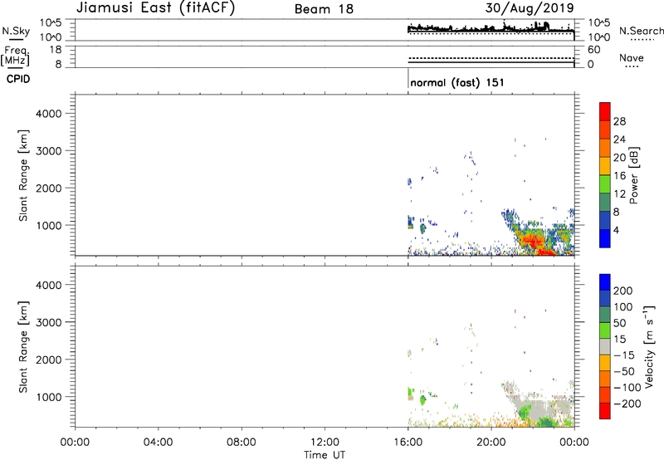
Task: Click the '12:00' time tick label
Action: pyautogui.click(x=325, y=443)
